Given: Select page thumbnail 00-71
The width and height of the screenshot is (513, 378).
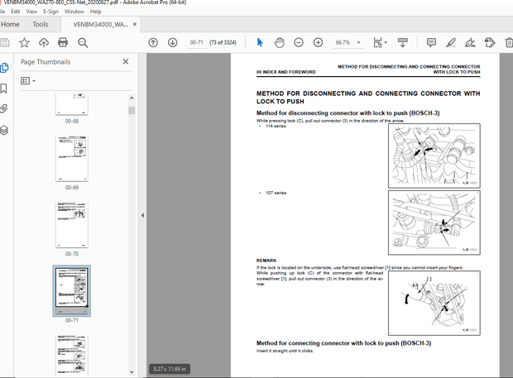Looking at the screenshot, I should 72,290.
